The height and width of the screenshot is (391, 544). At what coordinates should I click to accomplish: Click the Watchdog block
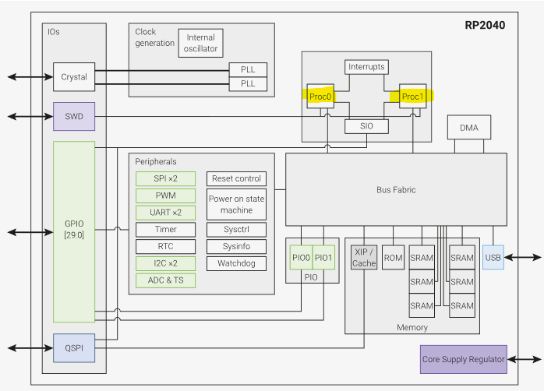coord(237,263)
